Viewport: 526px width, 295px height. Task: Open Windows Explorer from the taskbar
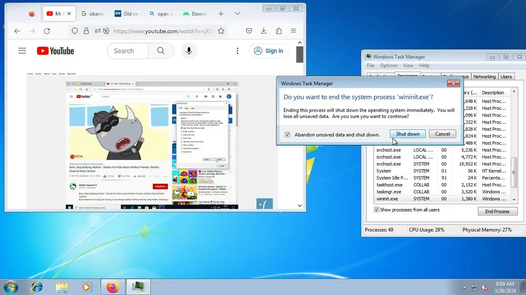coord(62,287)
